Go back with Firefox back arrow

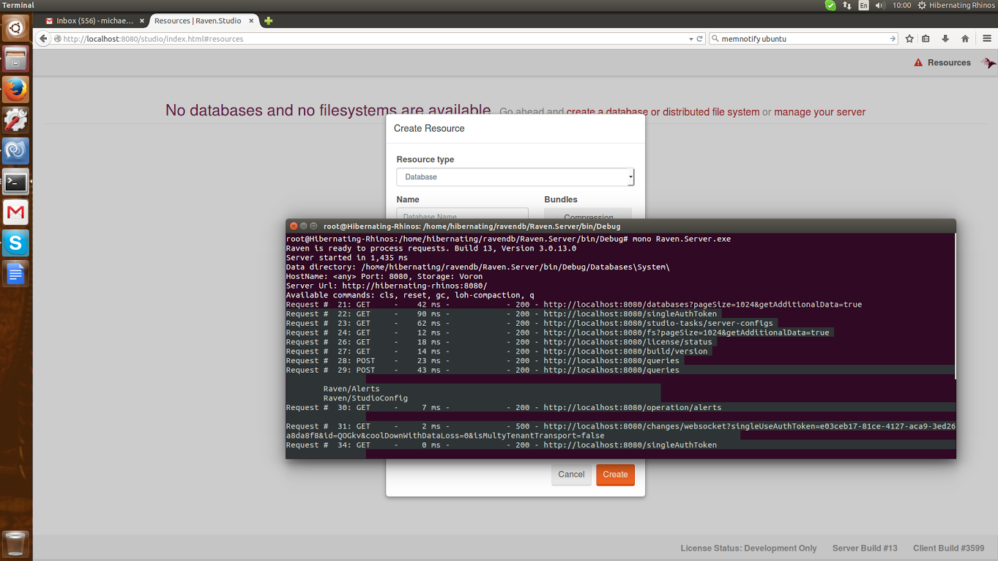click(x=43, y=39)
